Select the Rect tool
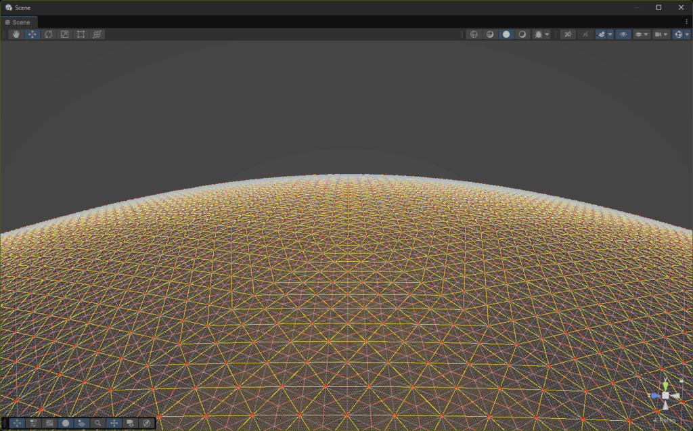This screenshot has height=431, width=693. [81, 34]
